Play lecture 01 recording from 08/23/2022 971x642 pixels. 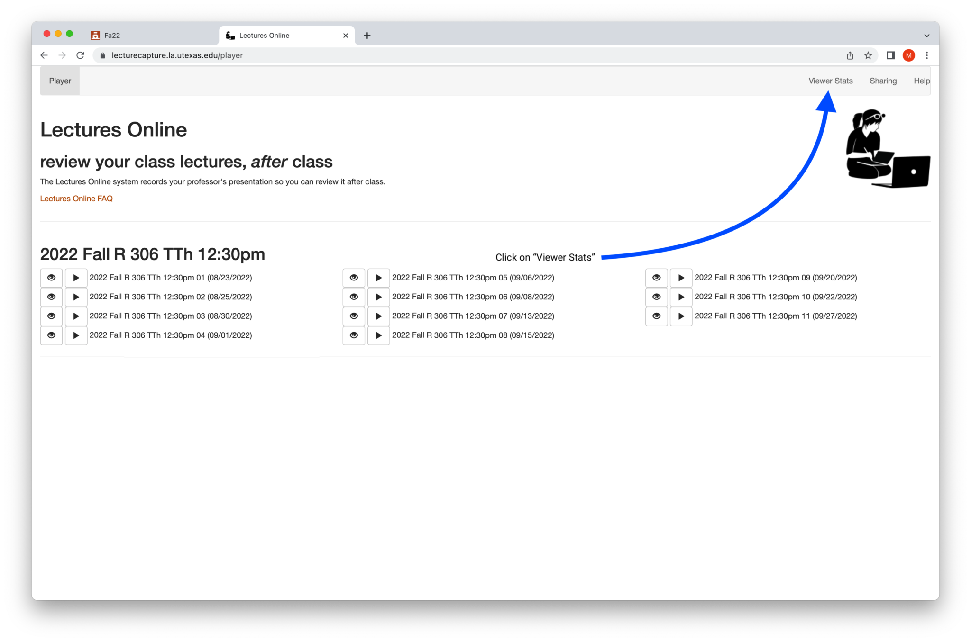click(76, 278)
